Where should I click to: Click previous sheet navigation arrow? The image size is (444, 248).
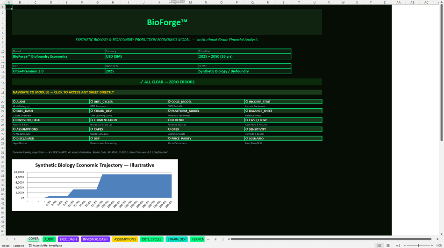coord(7,239)
